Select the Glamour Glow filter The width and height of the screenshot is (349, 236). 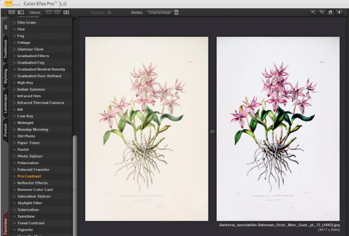[x=31, y=49]
